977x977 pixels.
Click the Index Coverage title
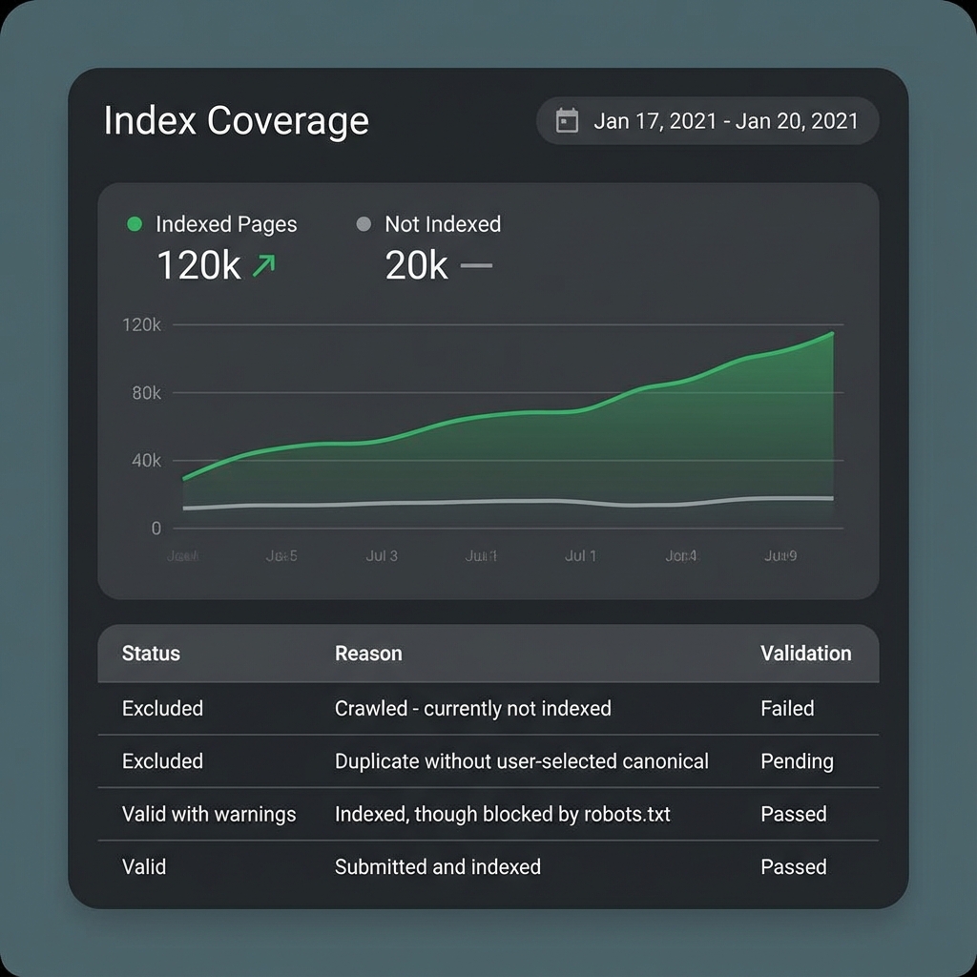236,121
